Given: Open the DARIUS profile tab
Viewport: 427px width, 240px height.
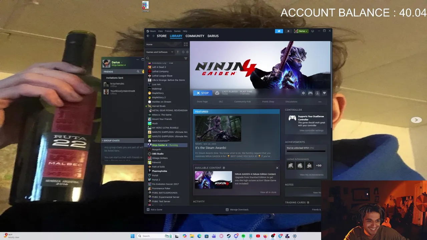Looking at the screenshot, I should (213, 36).
